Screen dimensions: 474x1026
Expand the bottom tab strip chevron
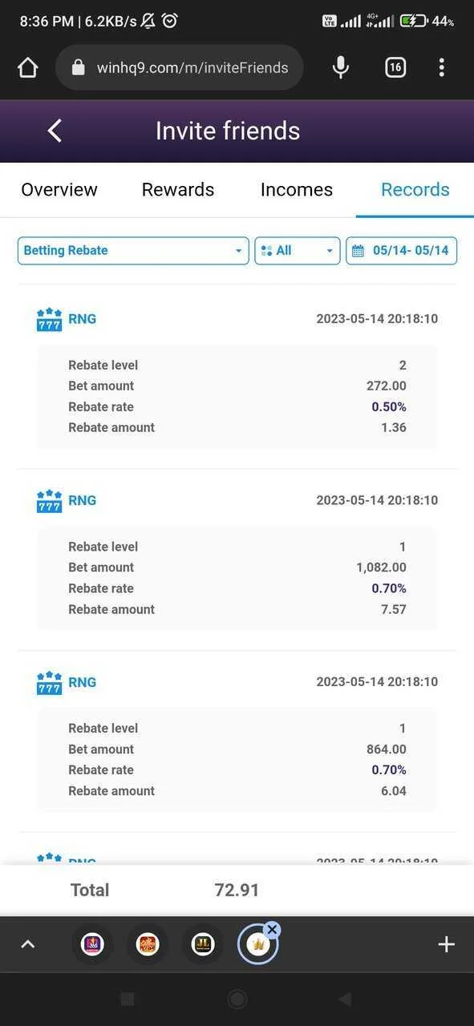[x=27, y=944]
